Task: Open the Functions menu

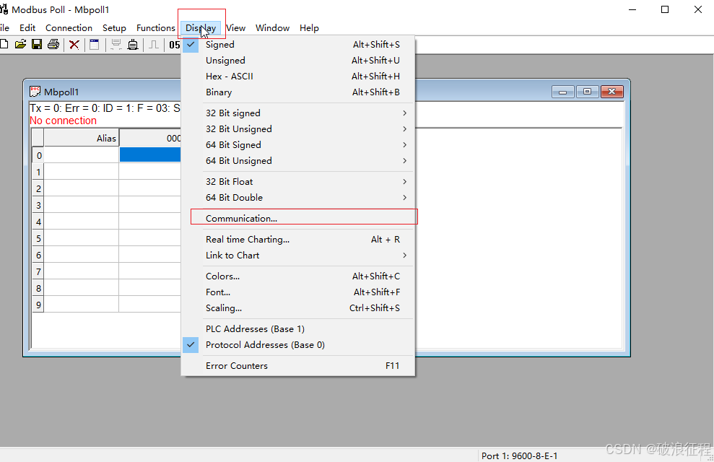Action: pos(156,27)
